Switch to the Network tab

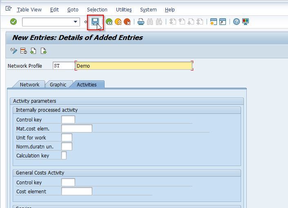[x=29, y=84]
